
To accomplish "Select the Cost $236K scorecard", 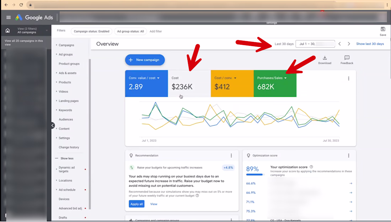I will click(x=189, y=83).
